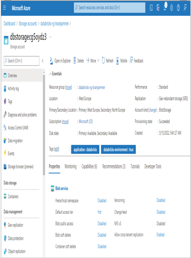
Task: Expand the Move dropdown arrow
Action: 99,61
